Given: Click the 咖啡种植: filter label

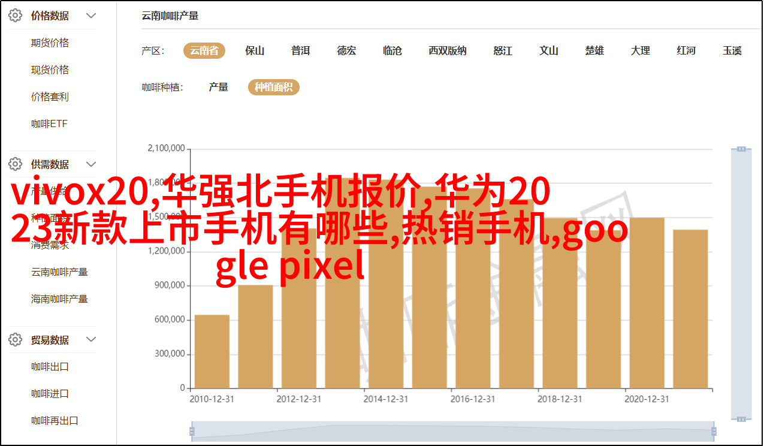Looking at the screenshot, I should pyautogui.click(x=162, y=88).
